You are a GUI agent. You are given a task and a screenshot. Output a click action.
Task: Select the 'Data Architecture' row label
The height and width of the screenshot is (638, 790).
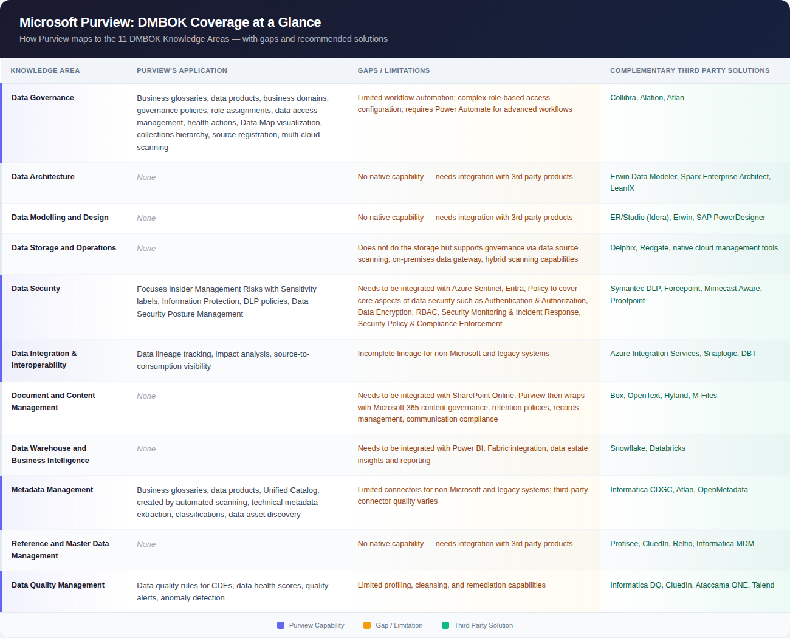43,177
